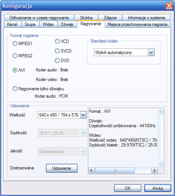Click the right arrow of horizontal scrollbar

[x=155, y=170]
